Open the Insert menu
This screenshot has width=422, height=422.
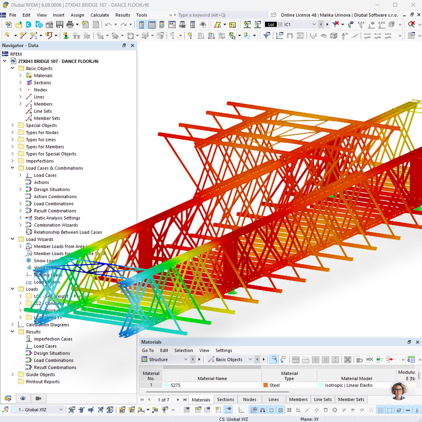[58, 15]
